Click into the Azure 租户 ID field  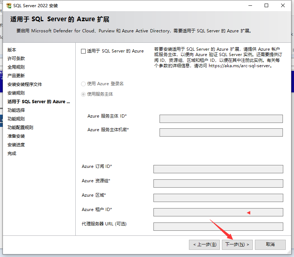pos(218,212)
